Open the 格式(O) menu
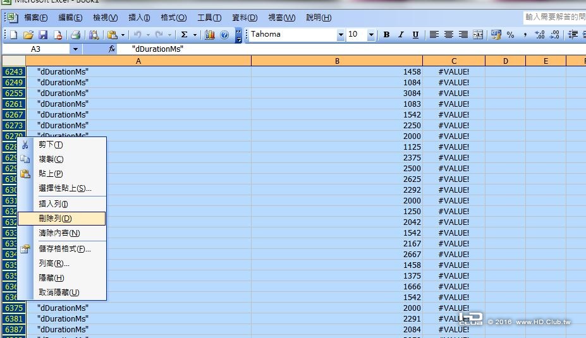This screenshot has width=586, height=338. click(173, 18)
